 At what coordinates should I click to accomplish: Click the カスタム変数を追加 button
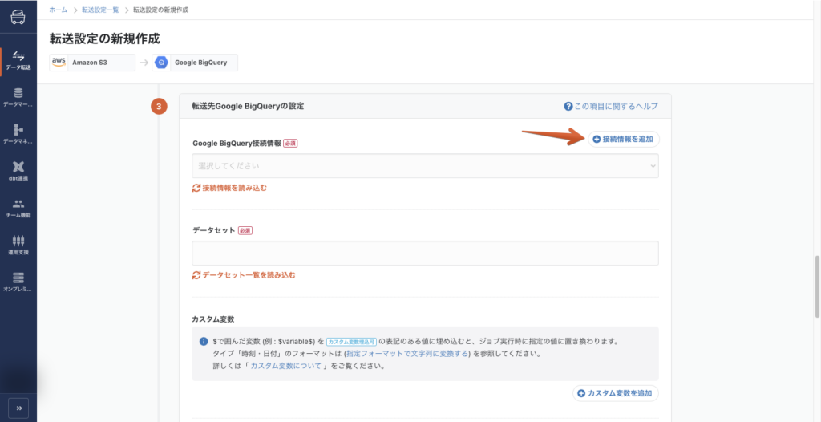click(x=616, y=393)
